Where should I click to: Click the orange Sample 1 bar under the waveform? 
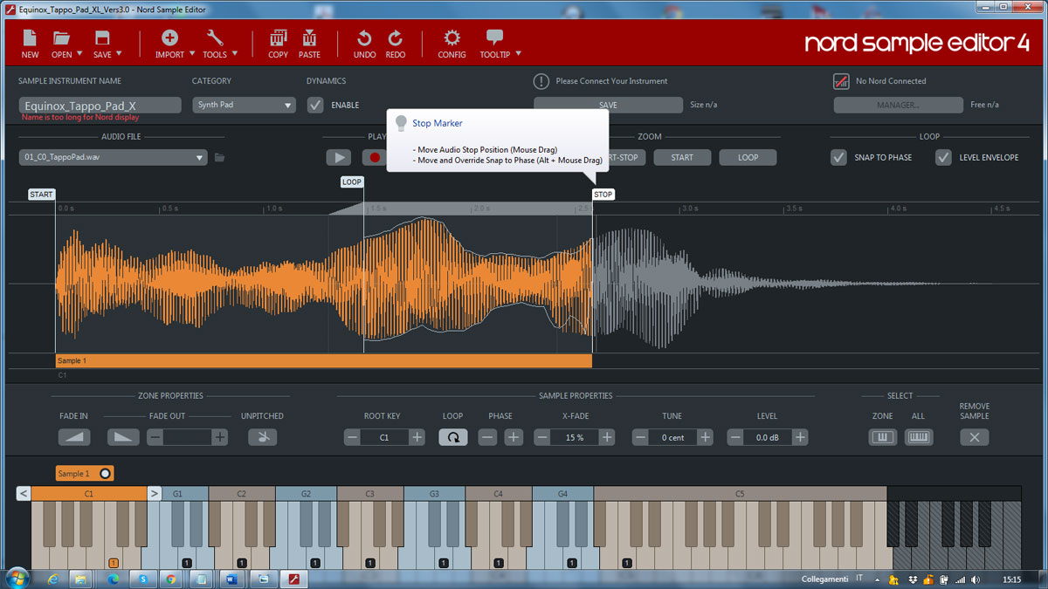coord(323,360)
